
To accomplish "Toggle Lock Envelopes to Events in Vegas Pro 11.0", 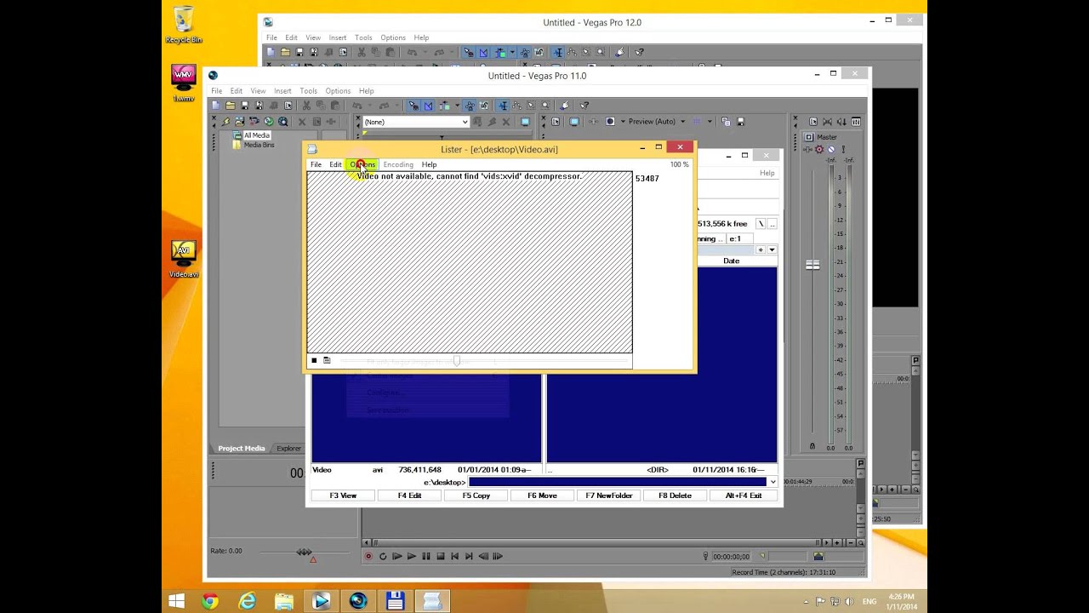I will 470,106.
